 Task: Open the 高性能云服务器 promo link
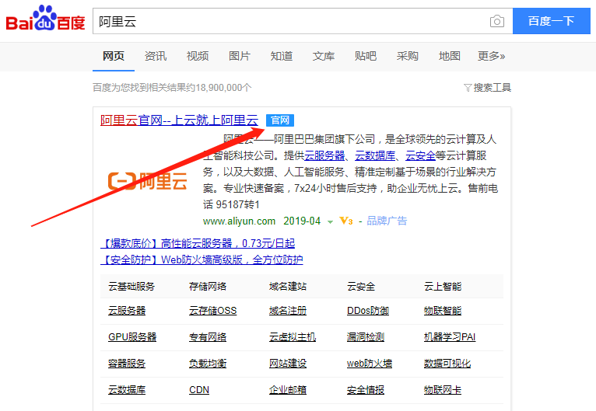[198, 244]
